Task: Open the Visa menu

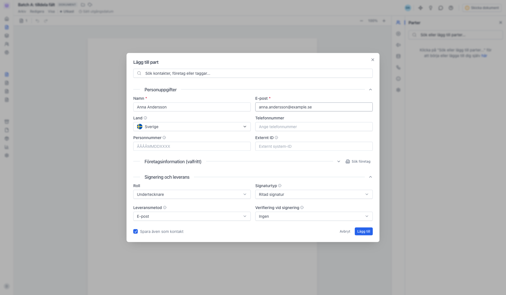Action: click(x=51, y=12)
